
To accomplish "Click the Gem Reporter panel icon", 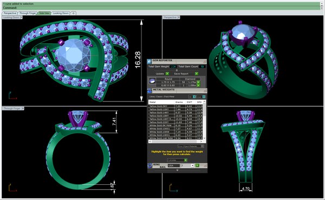I will coord(149,61).
